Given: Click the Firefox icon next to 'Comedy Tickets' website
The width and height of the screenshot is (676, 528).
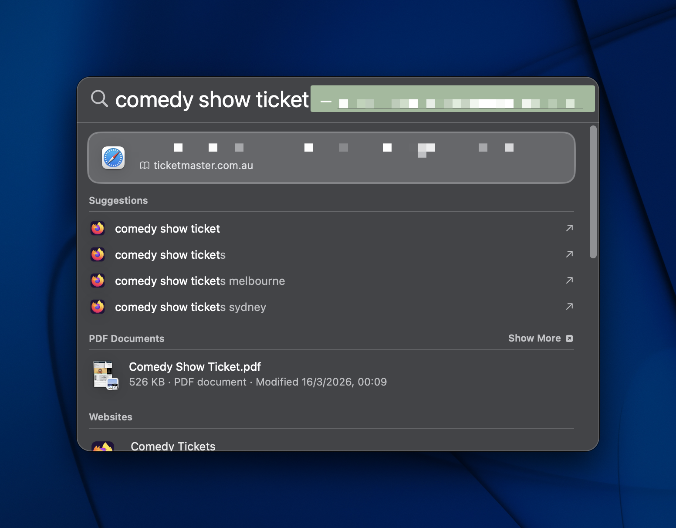Looking at the screenshot, I should [103, 446].
